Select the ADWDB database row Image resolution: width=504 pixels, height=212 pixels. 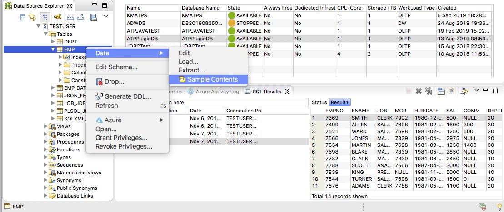pyautogui.click(x=153, y=23)
